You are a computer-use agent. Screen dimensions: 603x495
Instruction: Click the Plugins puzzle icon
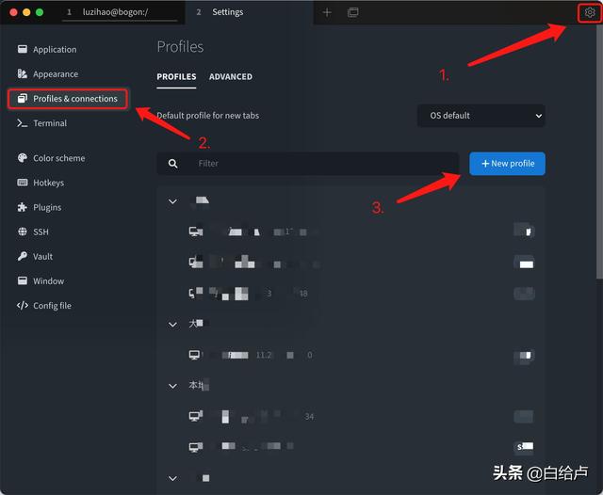[x=23, y=207]
